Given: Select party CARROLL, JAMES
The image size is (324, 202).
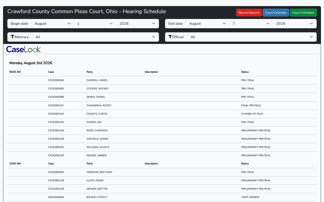Looking at the screenshot, I should 97,80.
